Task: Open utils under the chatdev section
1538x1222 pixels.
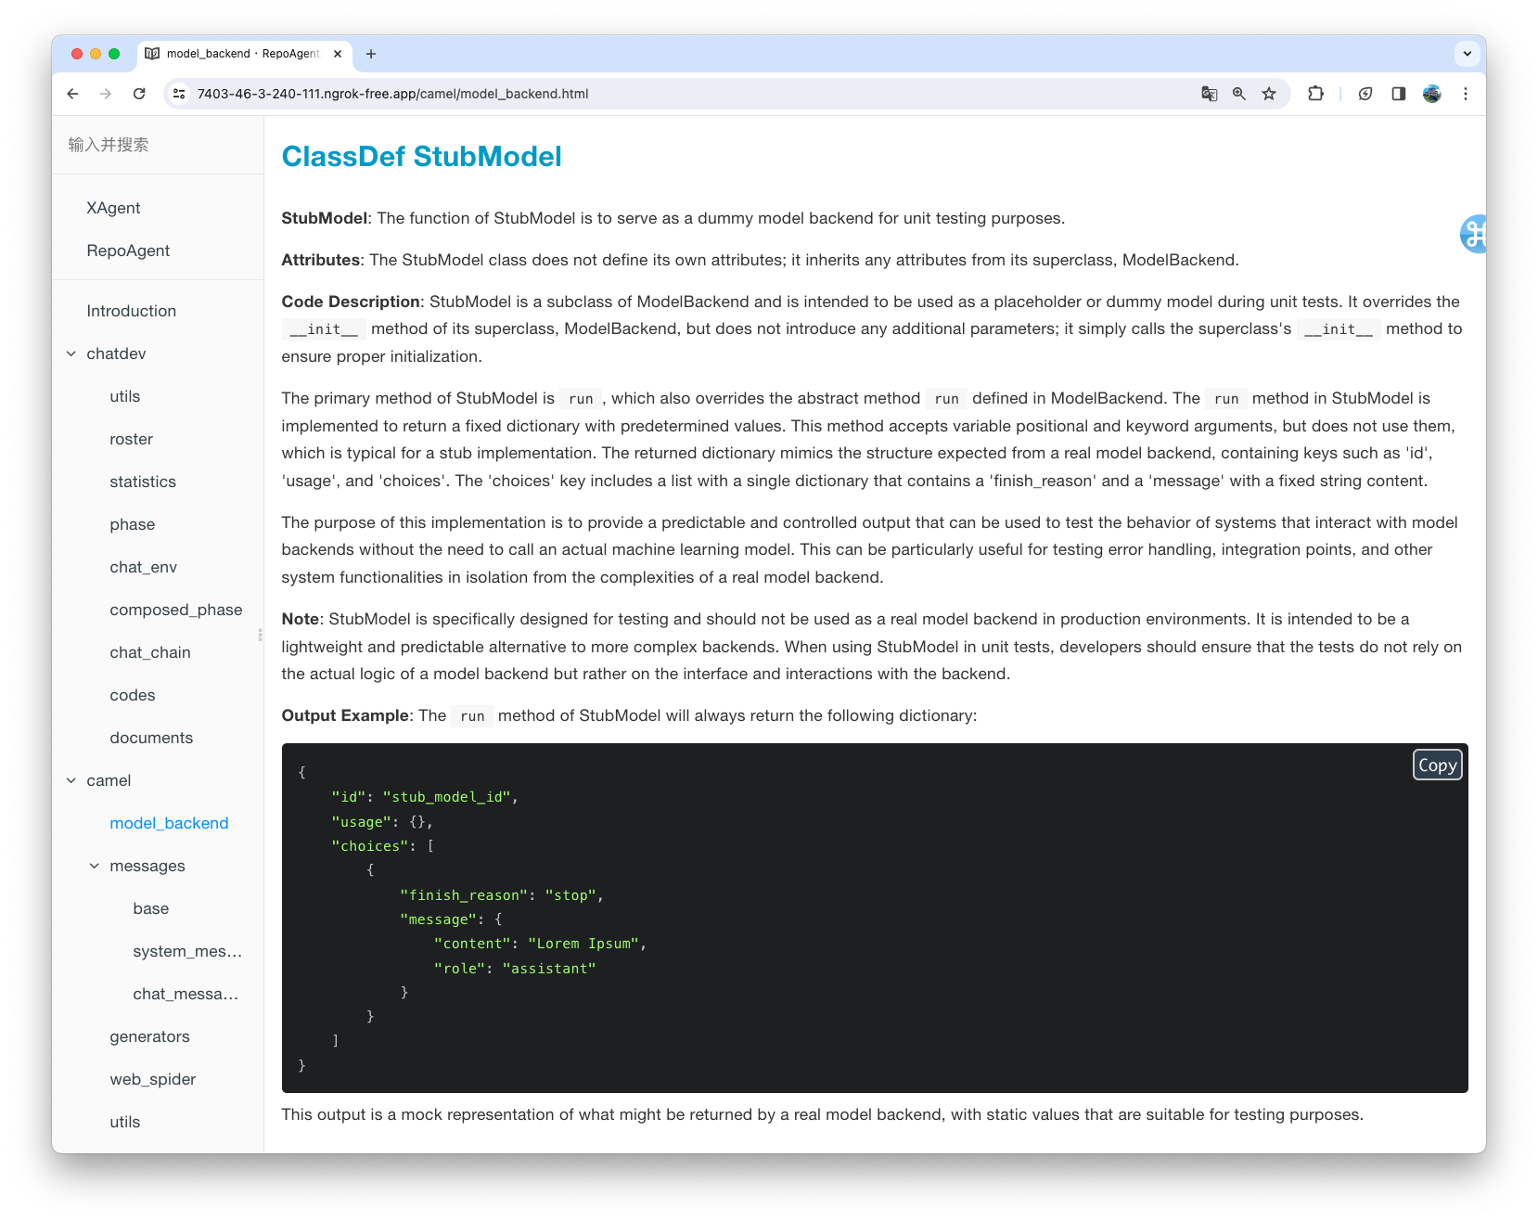Action: 125,396
